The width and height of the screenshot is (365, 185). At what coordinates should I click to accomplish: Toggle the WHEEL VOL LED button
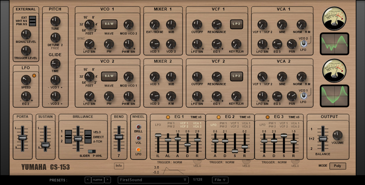(138, 138)
